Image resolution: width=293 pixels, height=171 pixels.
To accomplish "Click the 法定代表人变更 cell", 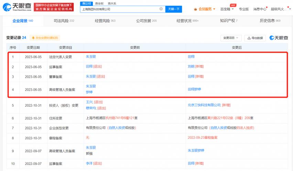I will pyautogui.click(x=61, y=57).
